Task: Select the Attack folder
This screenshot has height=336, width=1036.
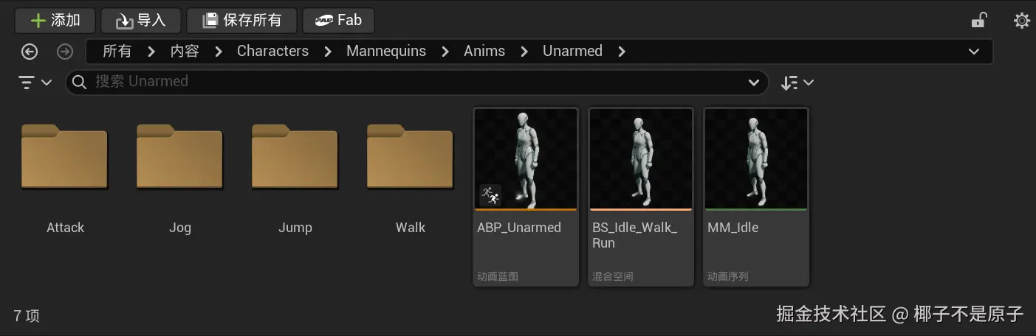Action: tap(65, 156)
